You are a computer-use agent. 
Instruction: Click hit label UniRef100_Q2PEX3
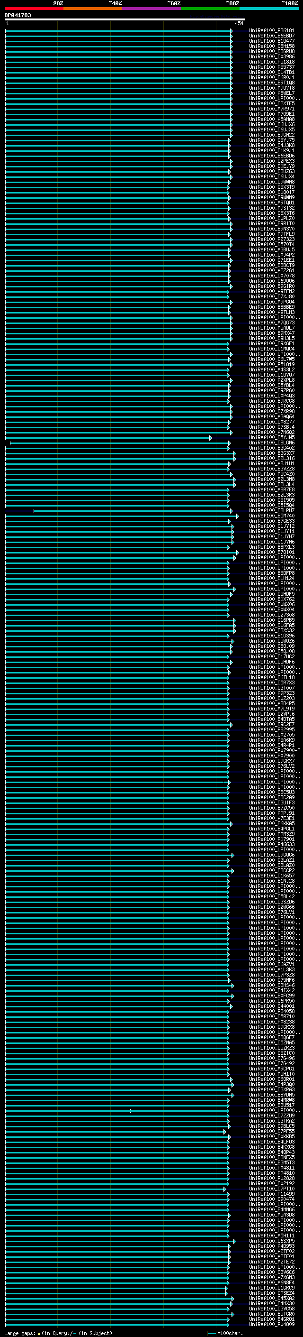[x=272, y=161]
